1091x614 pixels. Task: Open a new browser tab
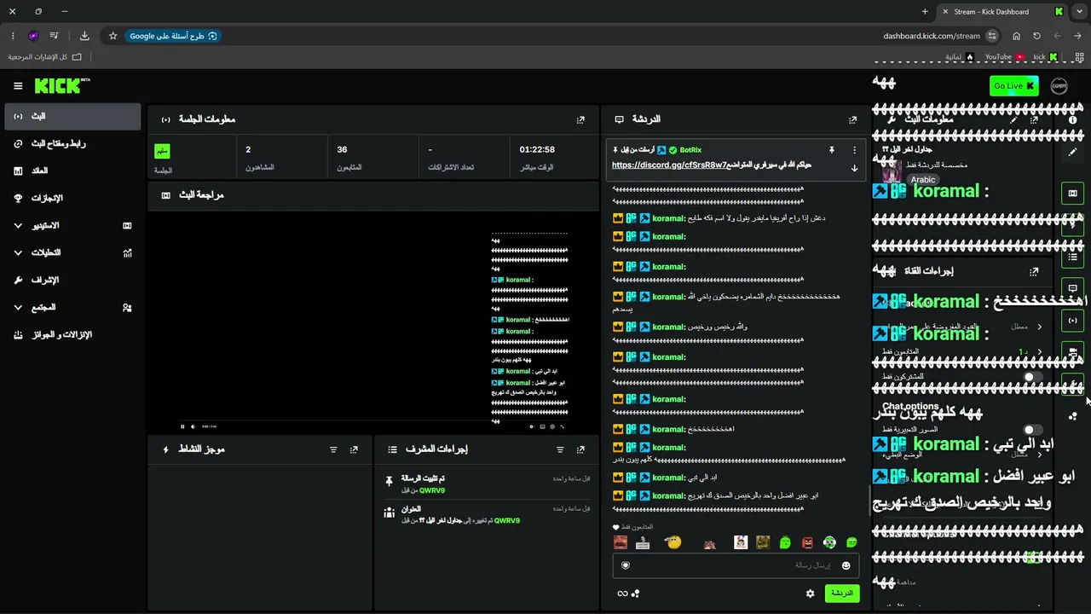point(925,12)
